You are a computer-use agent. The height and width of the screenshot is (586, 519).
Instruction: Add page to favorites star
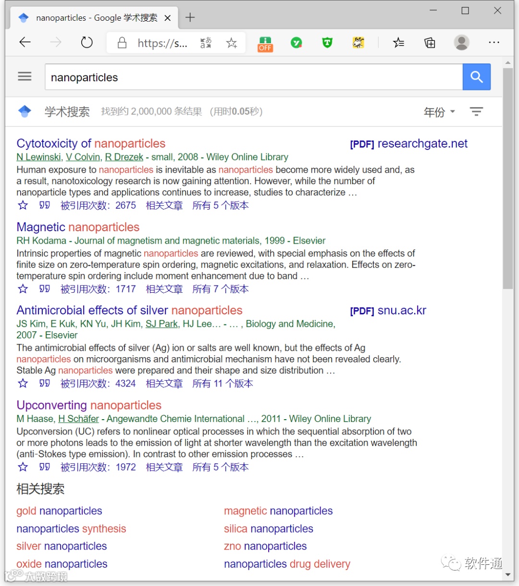(232, 43)
